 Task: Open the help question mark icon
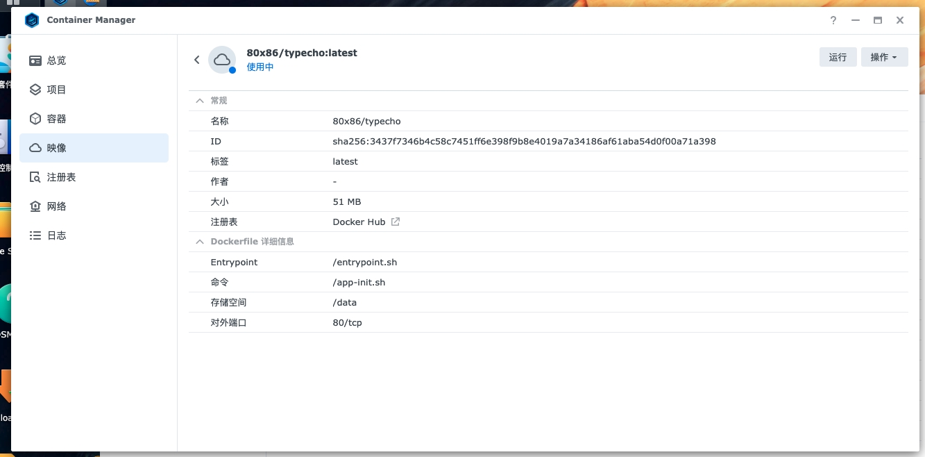pos(833,20)
